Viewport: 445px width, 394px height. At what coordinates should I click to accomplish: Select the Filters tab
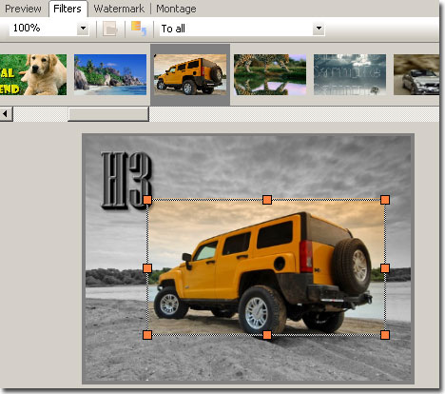[x=68, y=9]
